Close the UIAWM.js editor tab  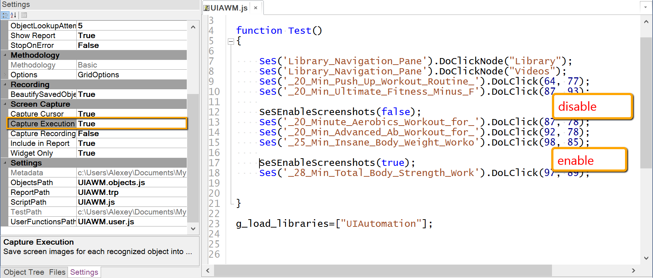click(255, 8)
